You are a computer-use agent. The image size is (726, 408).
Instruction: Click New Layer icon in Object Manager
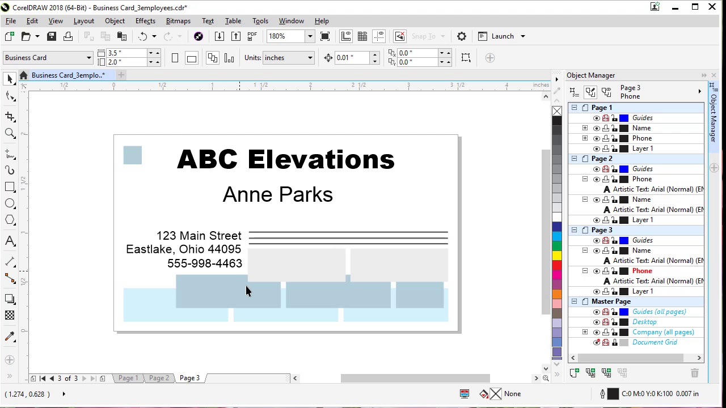point(574,372)
